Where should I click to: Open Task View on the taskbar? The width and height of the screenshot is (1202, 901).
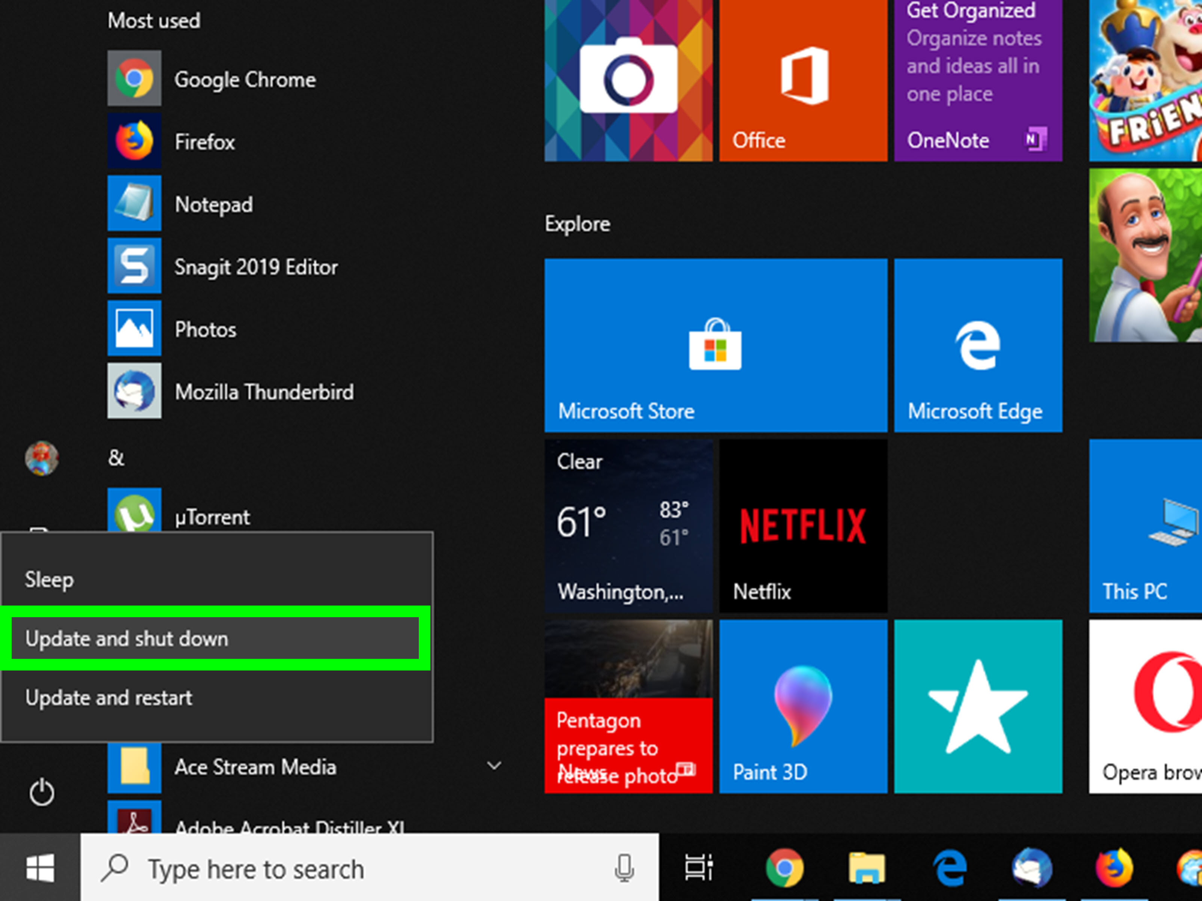(x=699, y=868)
